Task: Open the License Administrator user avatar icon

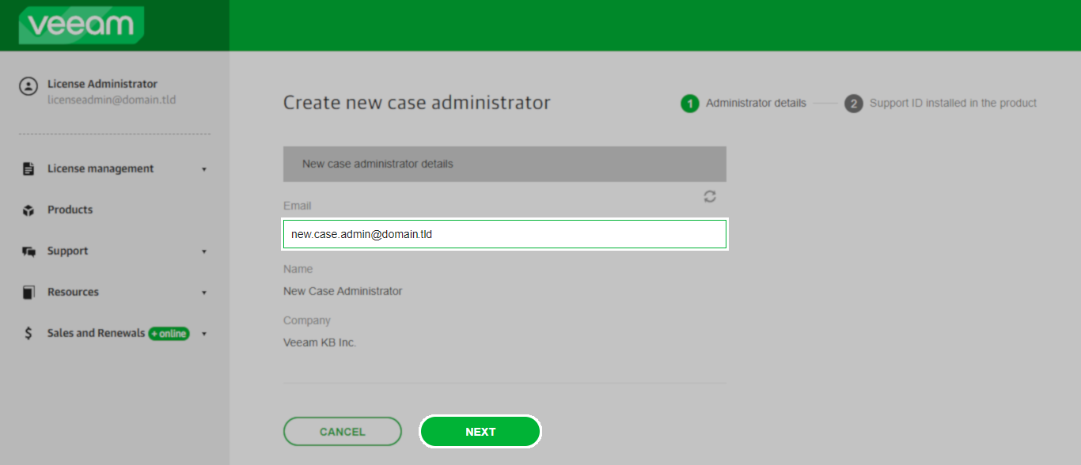Action: pyautogui.click(x=28, y=85)
